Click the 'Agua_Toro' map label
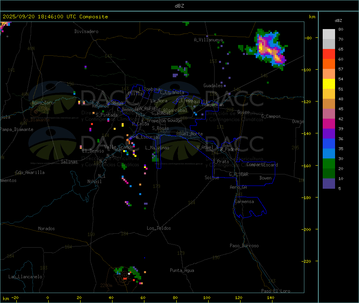The height and width of the screenshot is (303, 359). [43, 103]
